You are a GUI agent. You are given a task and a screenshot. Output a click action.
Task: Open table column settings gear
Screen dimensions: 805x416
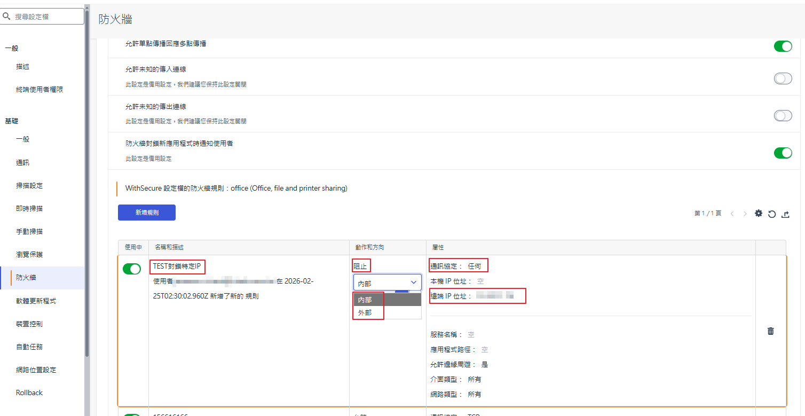759,214
